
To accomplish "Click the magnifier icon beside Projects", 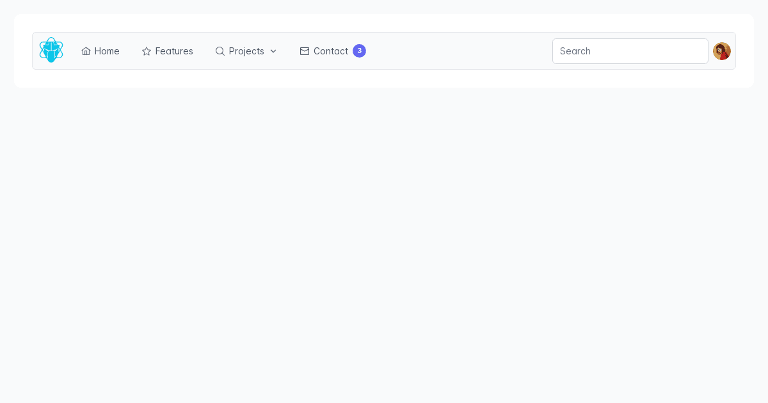I will coord(220,51).
